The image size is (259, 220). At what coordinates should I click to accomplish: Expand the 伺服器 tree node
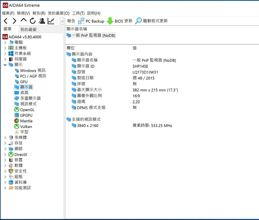[x=5, y=59]
